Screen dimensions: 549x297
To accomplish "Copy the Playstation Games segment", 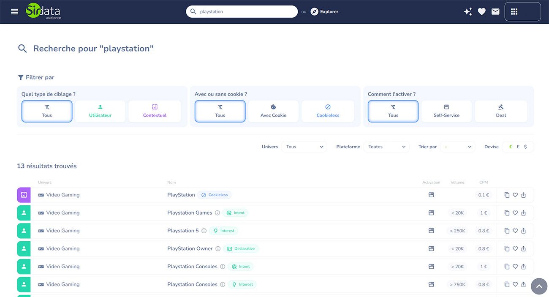I will coord(507,213).
